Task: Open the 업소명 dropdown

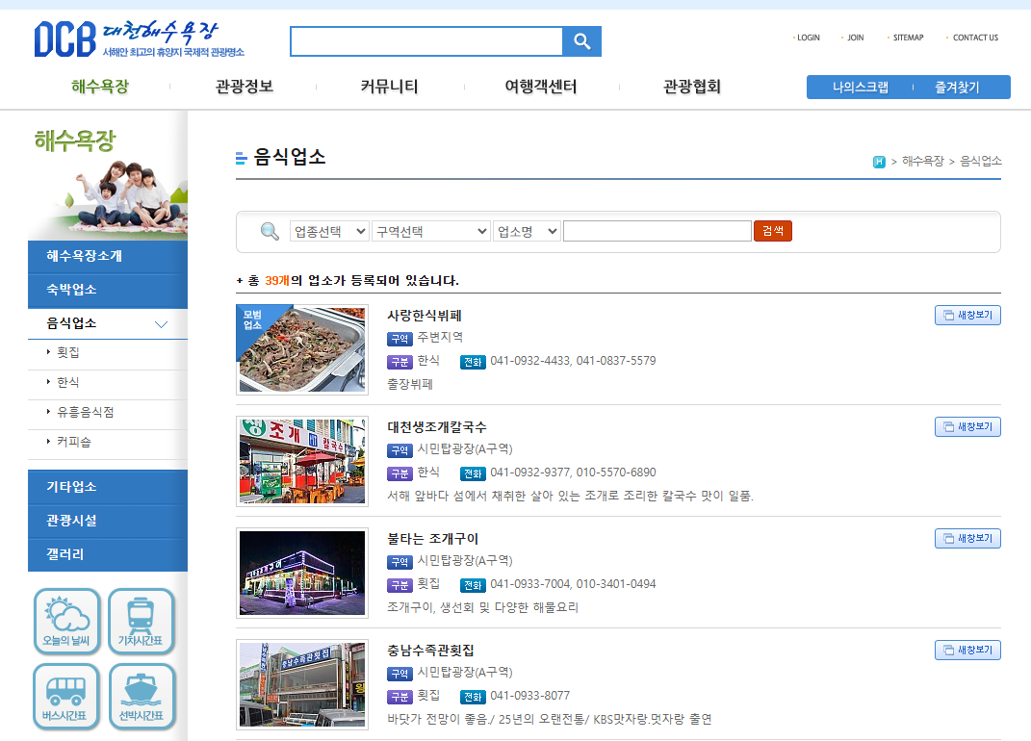Action: [x=526, y=231]
